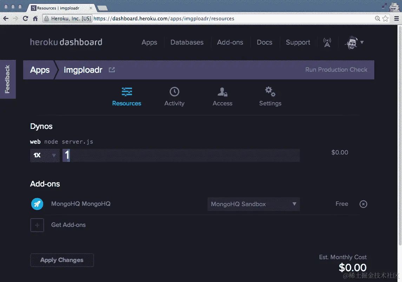Click the heroku dashboard logo
Viewport: 402px width, 282px height.
point(66,42)
